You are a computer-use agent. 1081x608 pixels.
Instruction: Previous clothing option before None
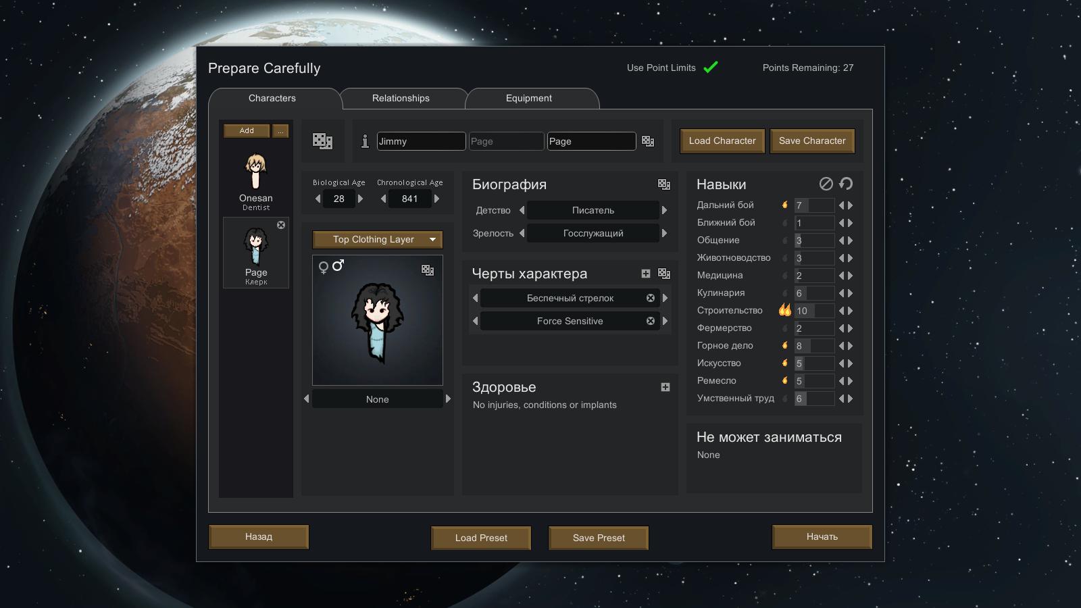tap(307, 399)
